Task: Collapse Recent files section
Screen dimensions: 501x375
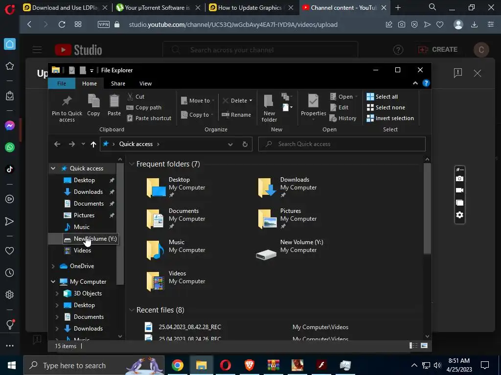Action: [131, 310]
